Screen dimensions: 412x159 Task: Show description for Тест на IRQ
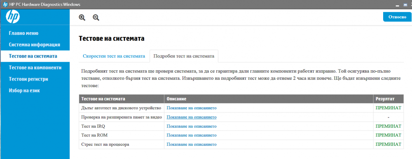point(192,126)
